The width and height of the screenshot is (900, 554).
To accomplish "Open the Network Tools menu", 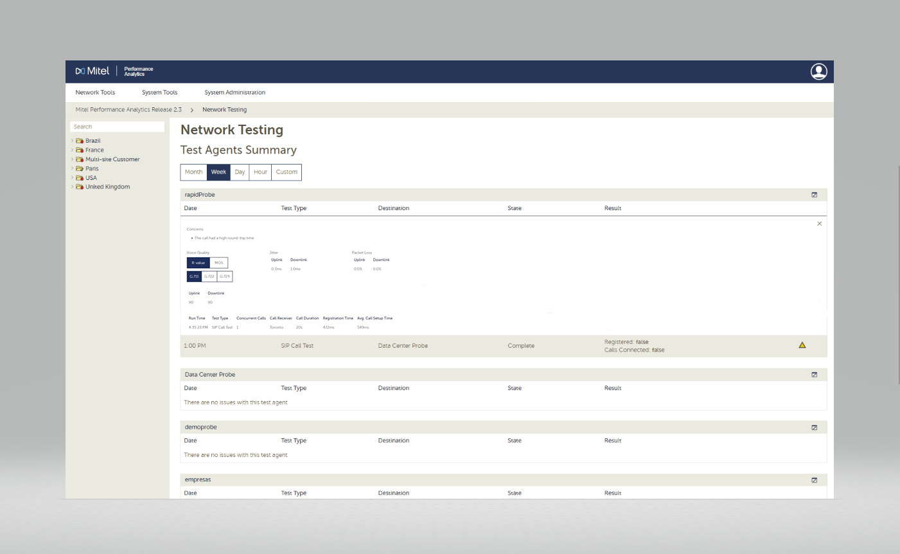I will [x=95, y=93].
